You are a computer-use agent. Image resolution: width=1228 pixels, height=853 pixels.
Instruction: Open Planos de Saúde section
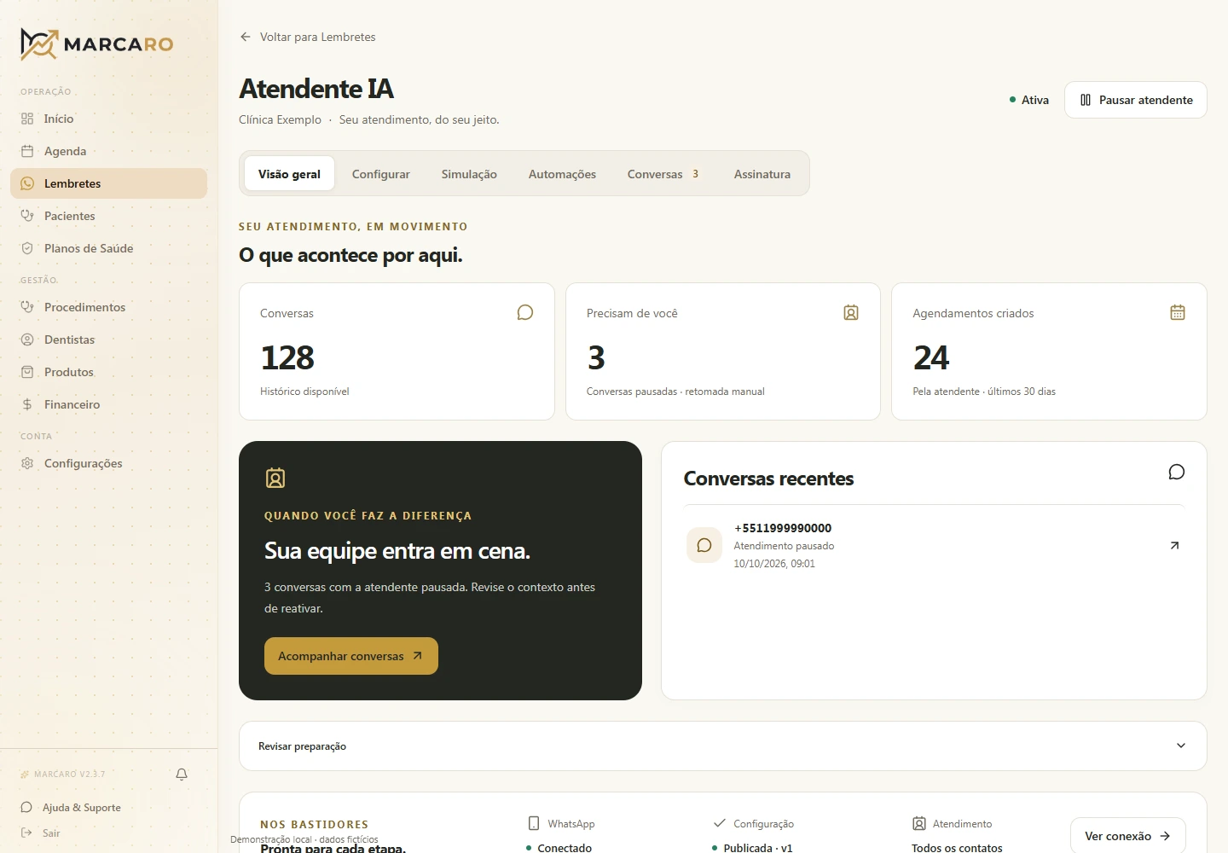click(108, 248)
